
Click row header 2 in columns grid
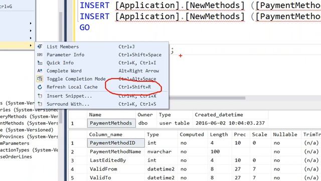78,152
